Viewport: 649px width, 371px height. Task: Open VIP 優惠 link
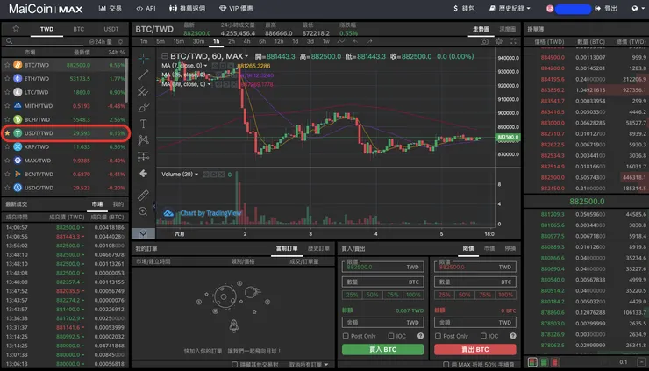pyautogui.click(x=236, y=8)
